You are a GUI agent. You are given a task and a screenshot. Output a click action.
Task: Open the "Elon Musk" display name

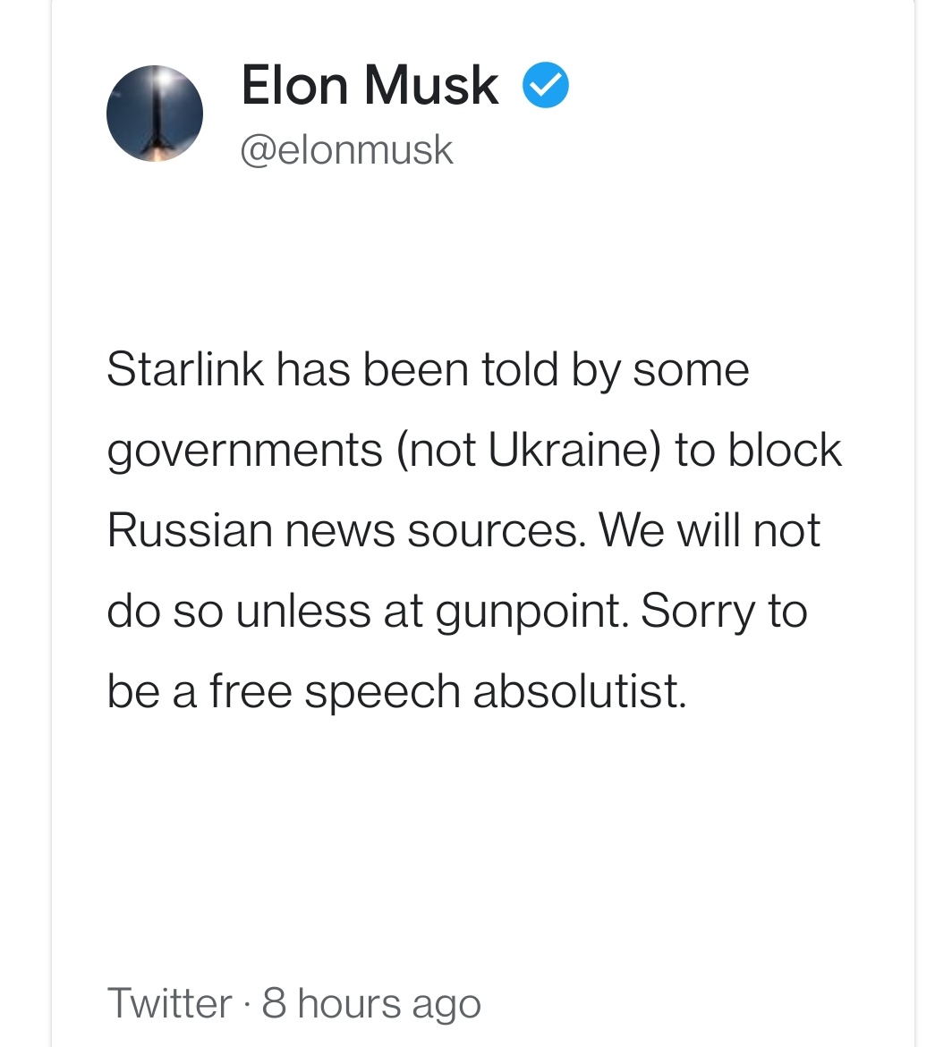[370, 86]
